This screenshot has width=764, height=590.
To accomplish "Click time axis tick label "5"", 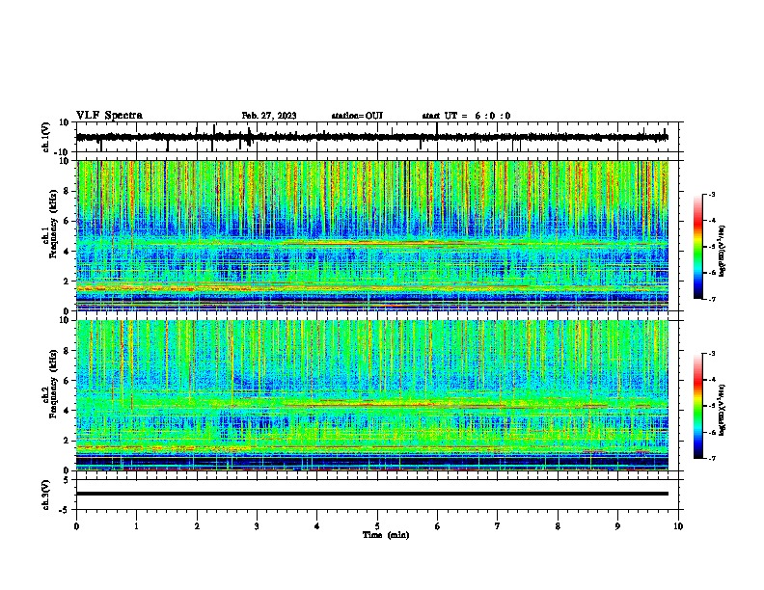I will coord(377,526).
